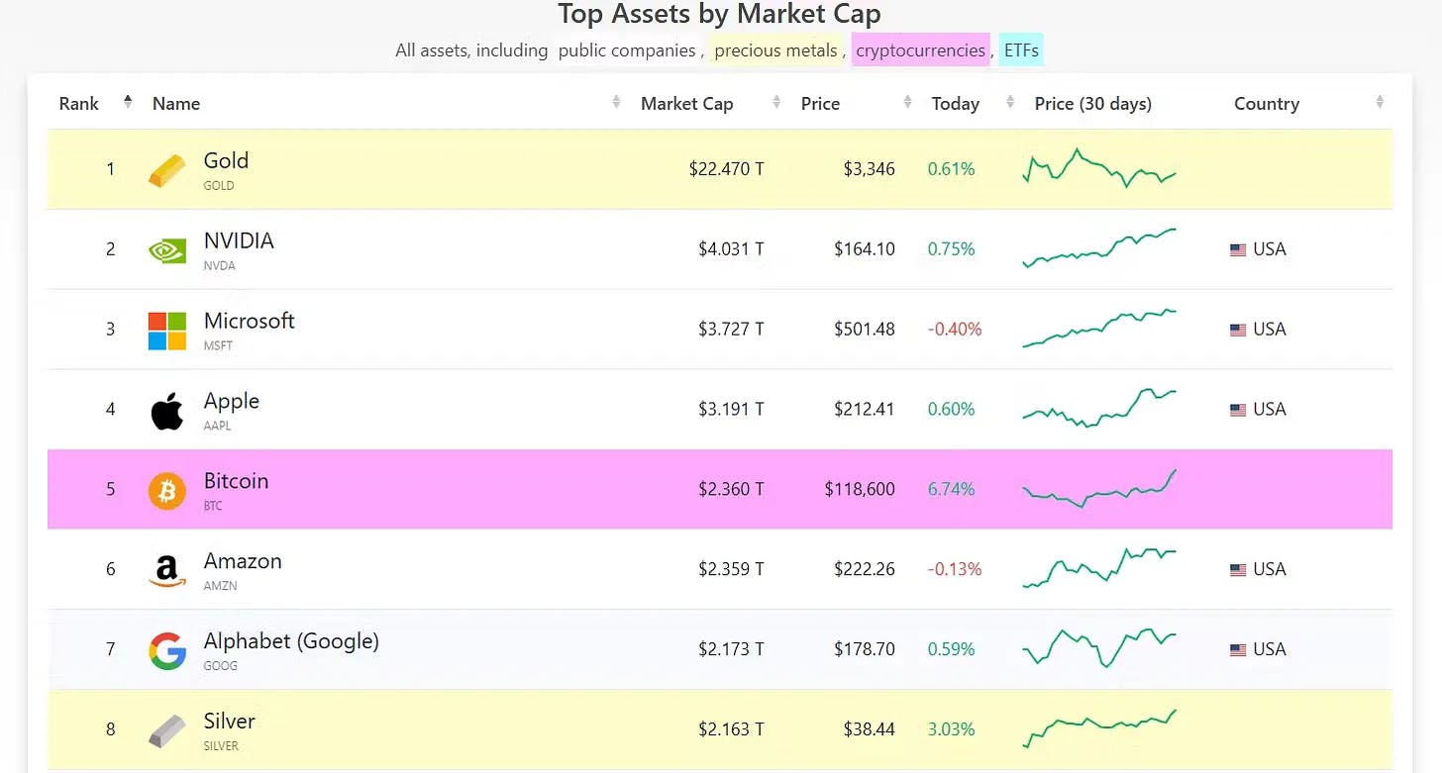Open the cryptocurrencies category link
Image resolution: width=1442 pixels, height=773 pixels.
point(921,50)
